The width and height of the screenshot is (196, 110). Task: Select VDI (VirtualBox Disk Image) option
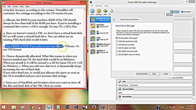[x=126, y=38]
